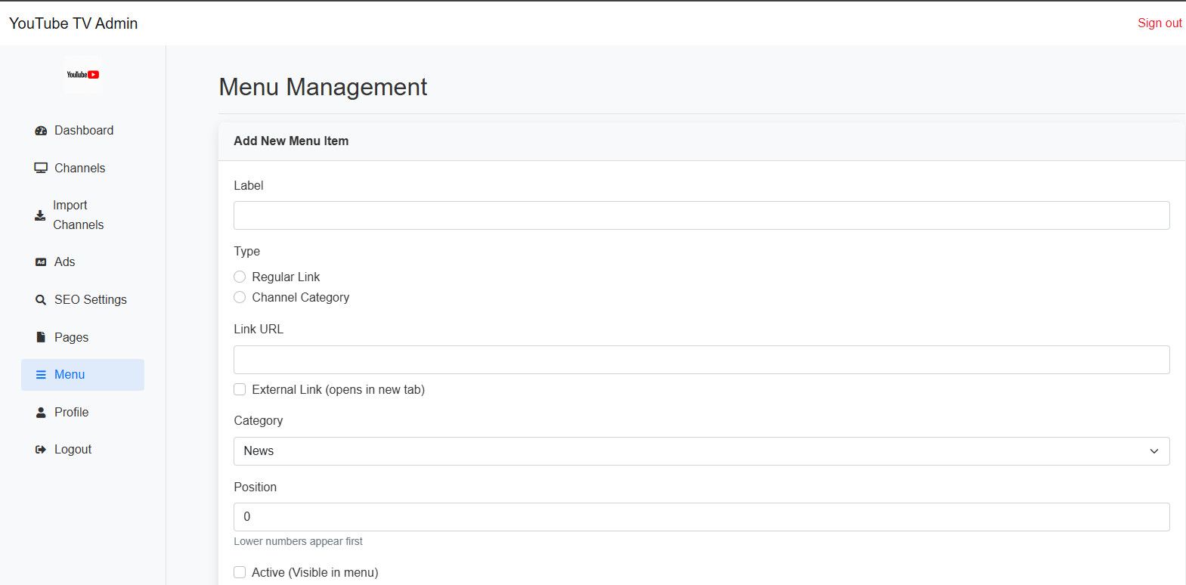Go to the Channels sidebar item

pos(79,169)
